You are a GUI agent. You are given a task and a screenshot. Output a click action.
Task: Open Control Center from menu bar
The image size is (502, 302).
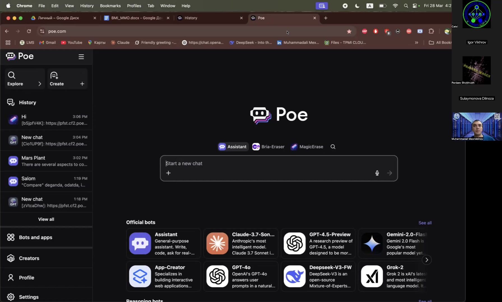[415, 6]
